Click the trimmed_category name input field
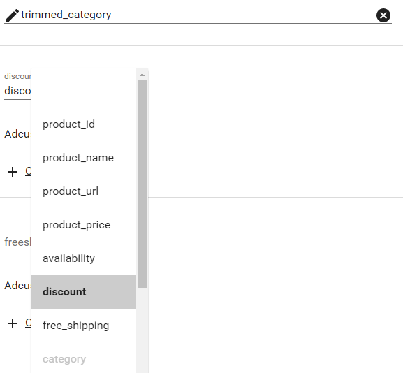Screen dimensions: 403x373 click(x=198, y=15)
